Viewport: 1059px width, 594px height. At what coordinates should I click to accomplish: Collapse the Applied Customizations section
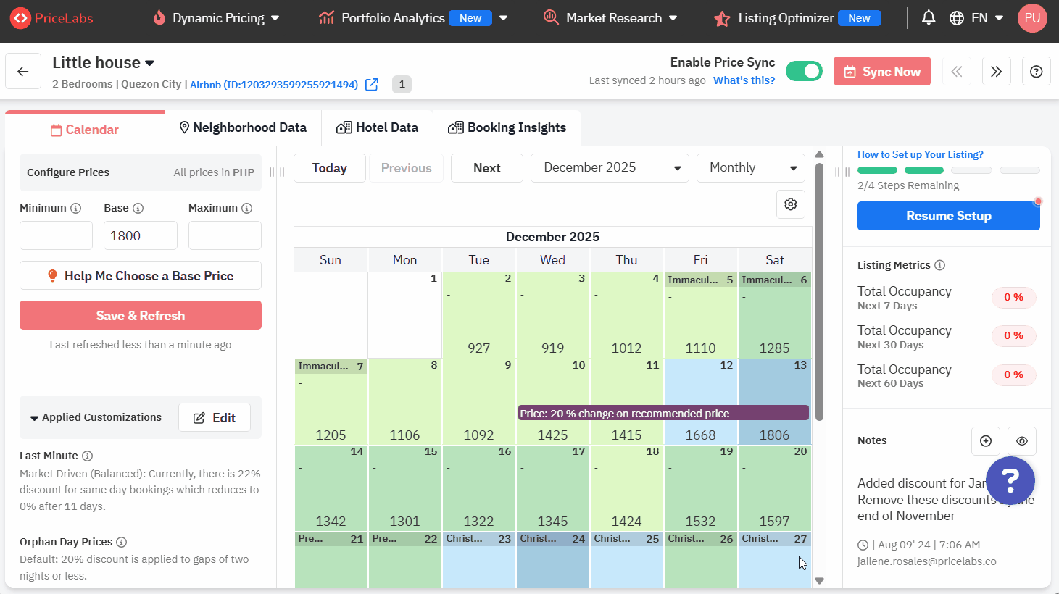coord(34,418)
